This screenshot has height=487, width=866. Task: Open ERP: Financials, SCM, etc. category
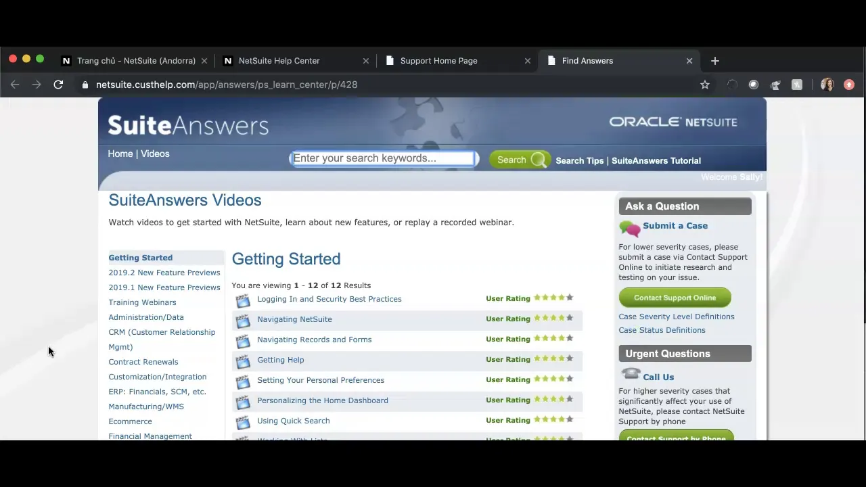157,392
